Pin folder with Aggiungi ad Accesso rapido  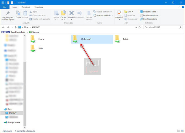[8, 16]
